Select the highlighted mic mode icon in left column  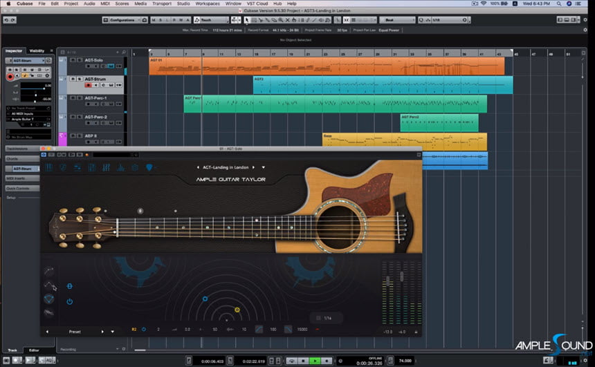pos(49,299)
